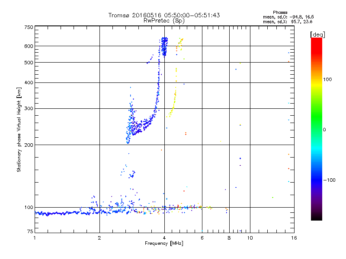Click the y-axis "500" tick label
Viewport: 346px width, 259px height.
[29, 63]
